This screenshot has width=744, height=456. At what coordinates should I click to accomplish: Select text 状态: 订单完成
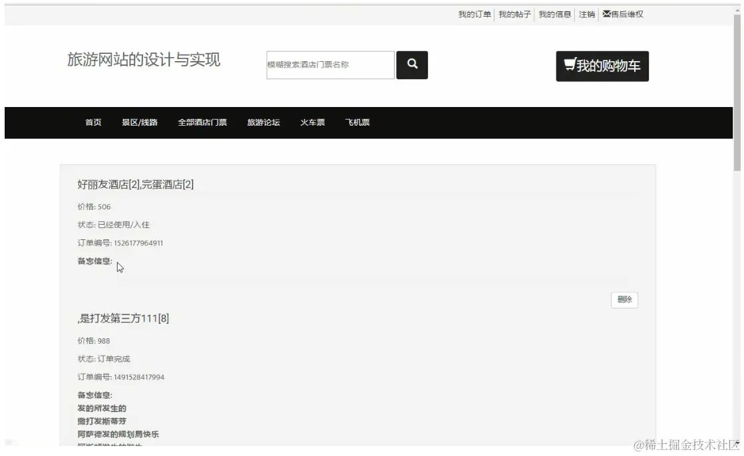coord(103,359)
